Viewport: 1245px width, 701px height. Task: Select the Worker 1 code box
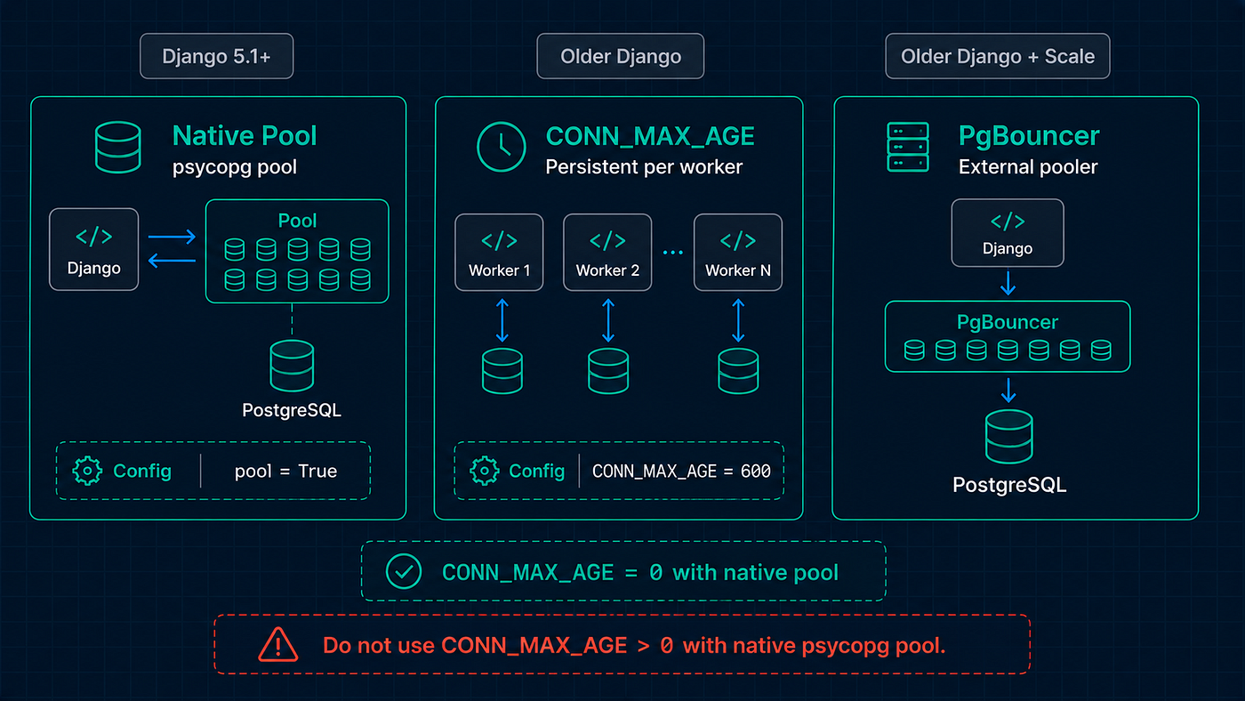pos(499,252)
